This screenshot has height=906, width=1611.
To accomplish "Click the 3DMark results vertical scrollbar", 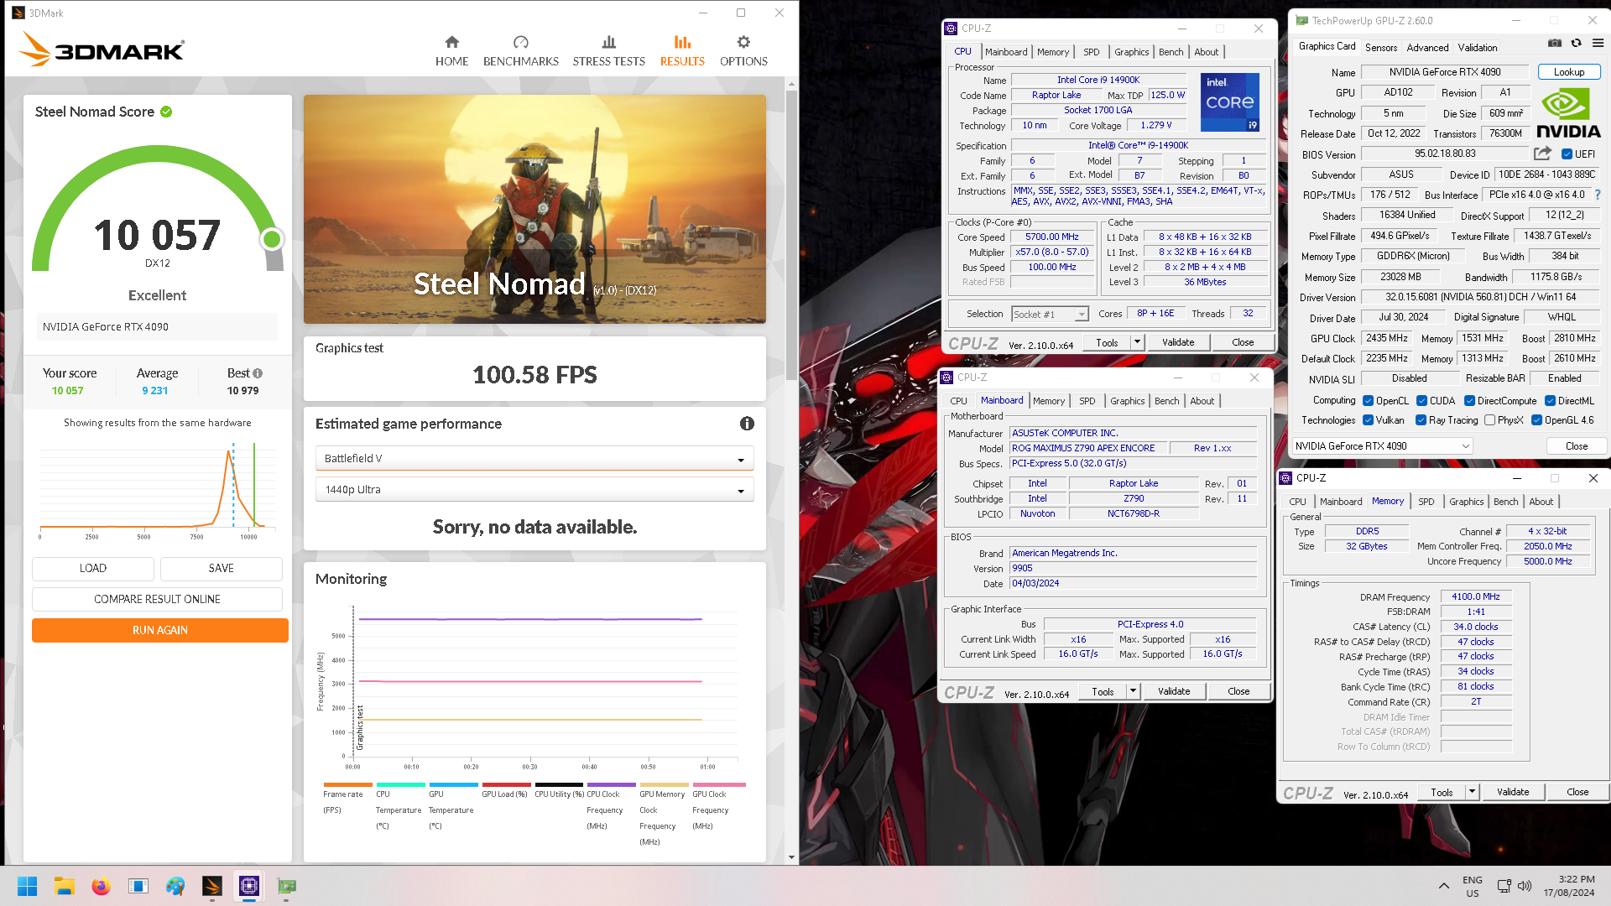I will [791, 235].
